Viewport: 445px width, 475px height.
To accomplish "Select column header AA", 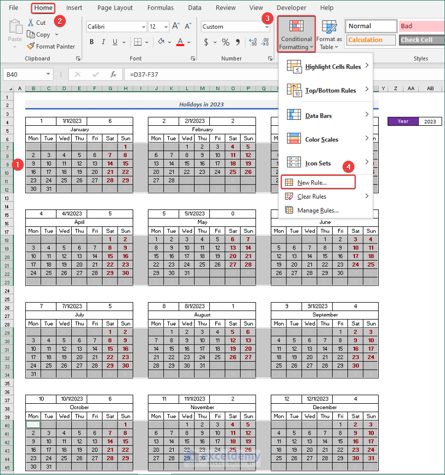I will [411, 89].
